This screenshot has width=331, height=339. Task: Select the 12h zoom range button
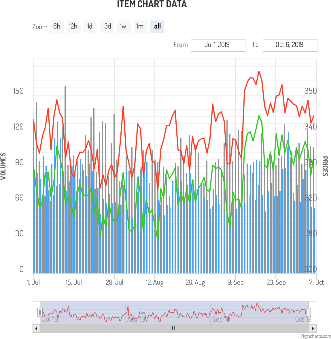click(74, 27)
